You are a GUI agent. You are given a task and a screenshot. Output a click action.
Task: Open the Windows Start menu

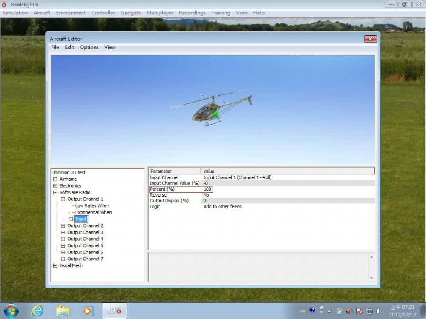point(11,311)
